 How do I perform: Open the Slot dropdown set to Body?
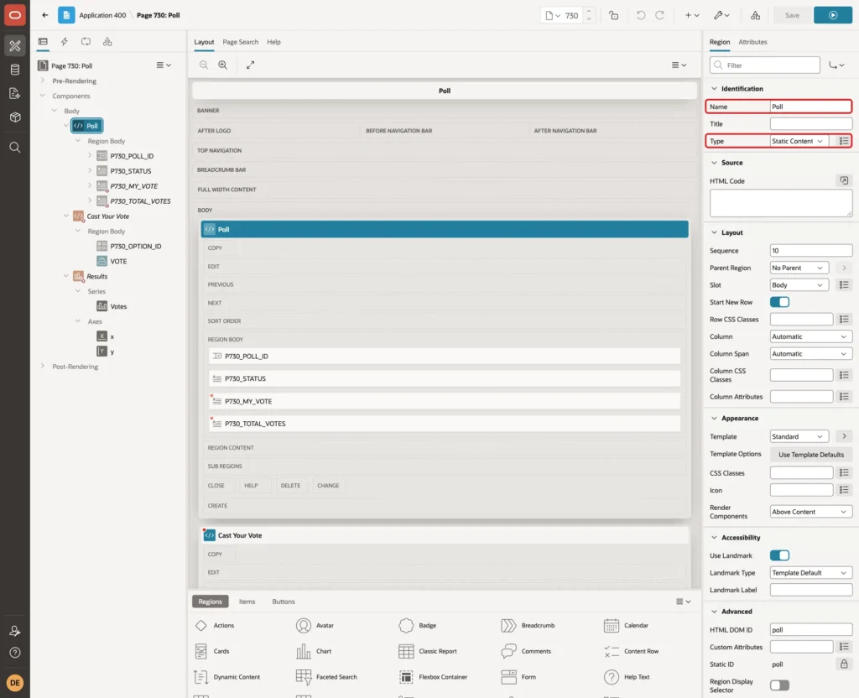(799, 285)
